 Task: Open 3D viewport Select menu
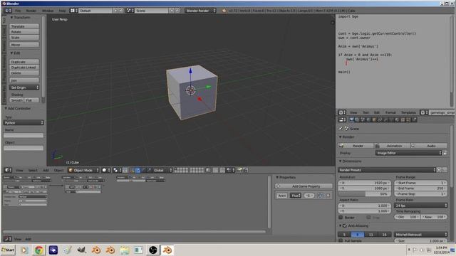pyautogui.click(x=33, y=171)
